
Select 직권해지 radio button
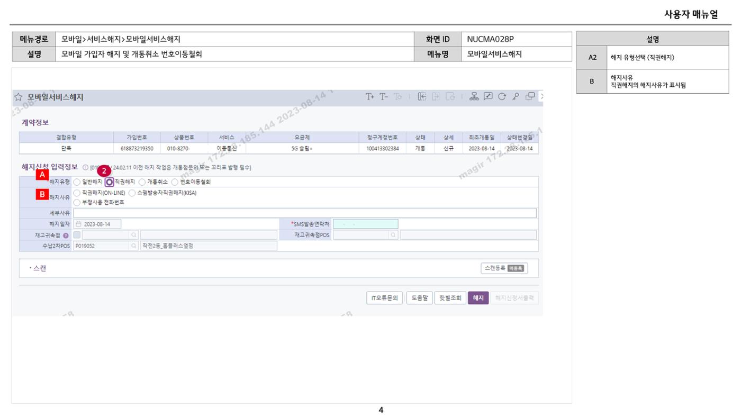pos(109,182)
